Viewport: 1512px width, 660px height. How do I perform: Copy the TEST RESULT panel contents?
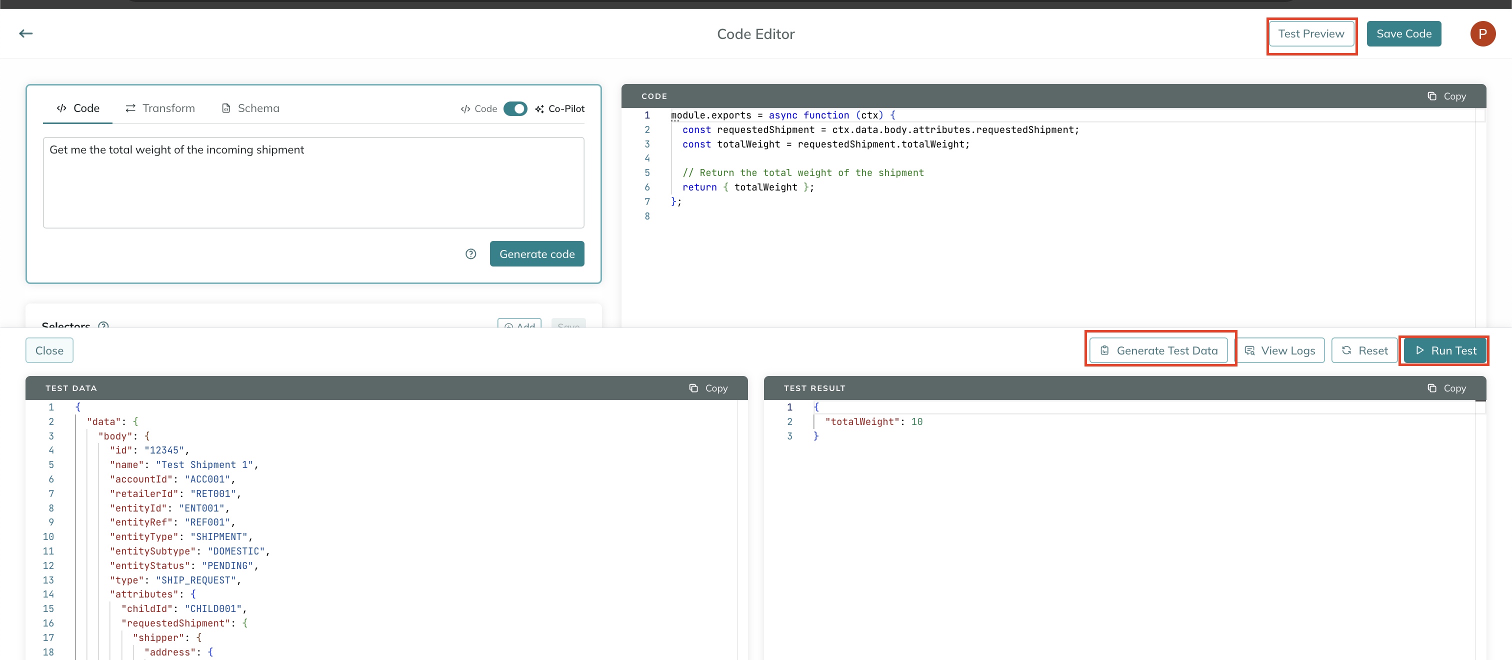click(x=1447, y=388)
